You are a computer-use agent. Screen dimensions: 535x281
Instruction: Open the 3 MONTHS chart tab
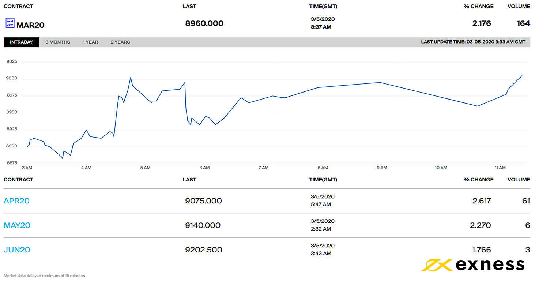coord(58,42)
